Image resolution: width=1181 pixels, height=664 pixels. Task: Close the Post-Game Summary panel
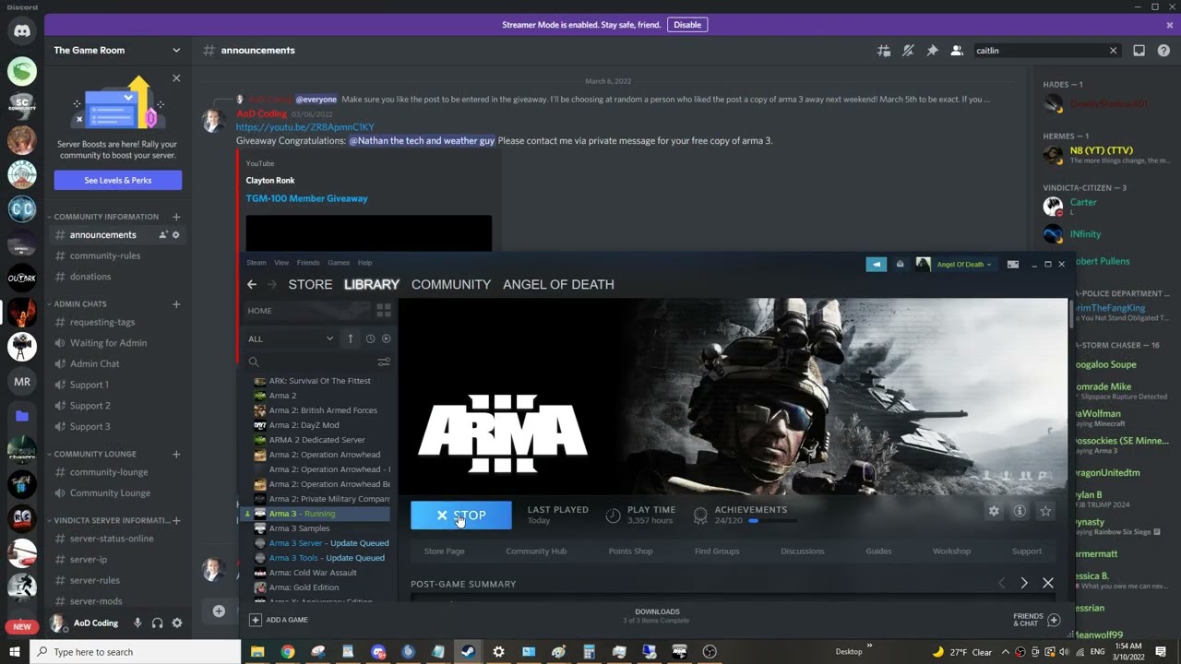[x=1048, y=583]
